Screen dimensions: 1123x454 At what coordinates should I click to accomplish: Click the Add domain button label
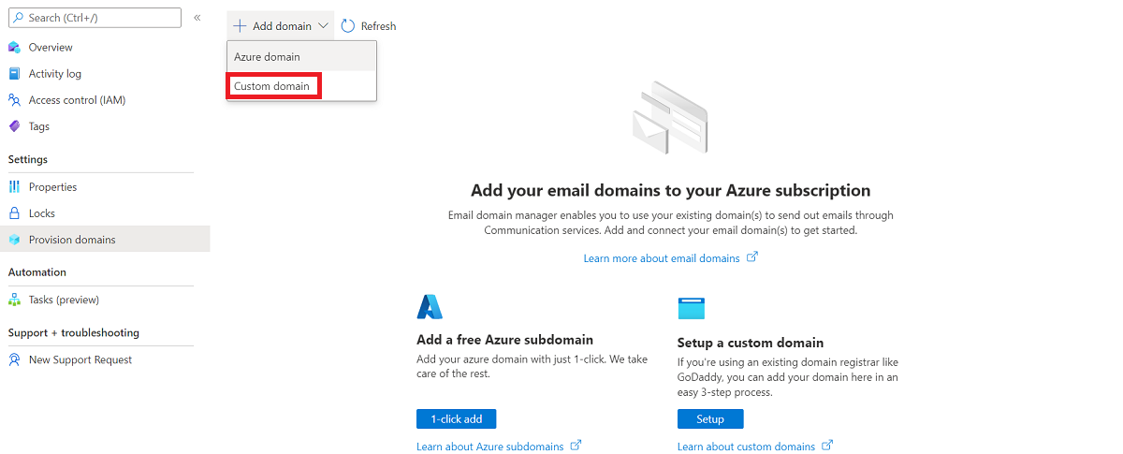tap(282, 26)
